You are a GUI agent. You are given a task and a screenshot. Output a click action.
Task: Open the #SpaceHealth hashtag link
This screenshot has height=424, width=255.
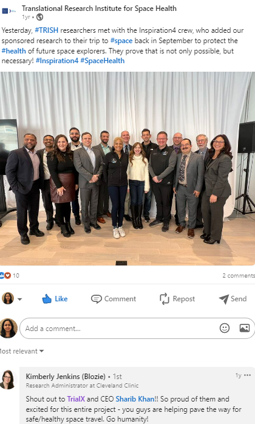(103, 61)
